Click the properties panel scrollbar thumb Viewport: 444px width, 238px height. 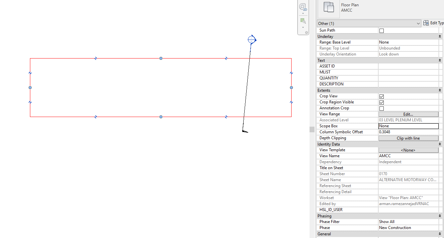(x=312, y=129)
